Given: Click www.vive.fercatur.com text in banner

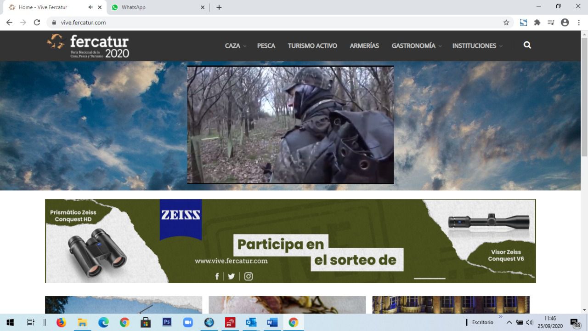Looking at the screenshot, I should tap(231, 261).
